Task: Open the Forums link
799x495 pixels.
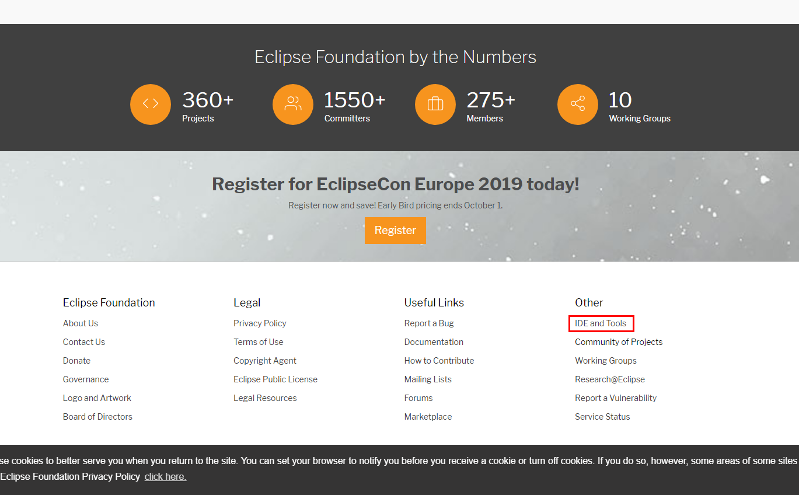Action: coord(418,398)
